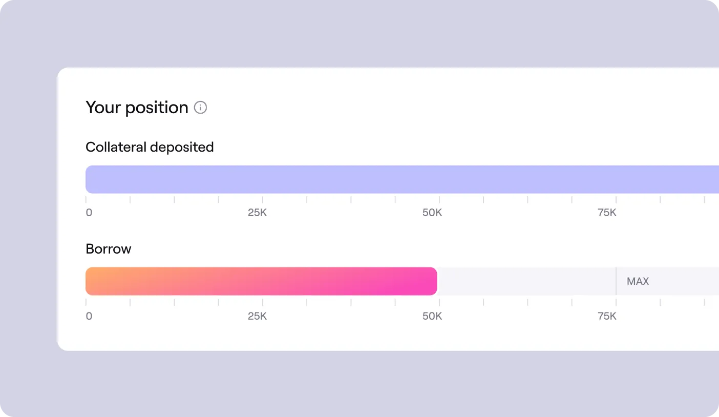This screenshot has width=719, height=417.
Task: Click the 50K tick under Borrow bar
Action: [x=432, y=316]
